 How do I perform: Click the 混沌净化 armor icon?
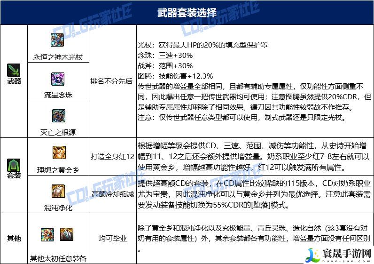click(58, 191)
